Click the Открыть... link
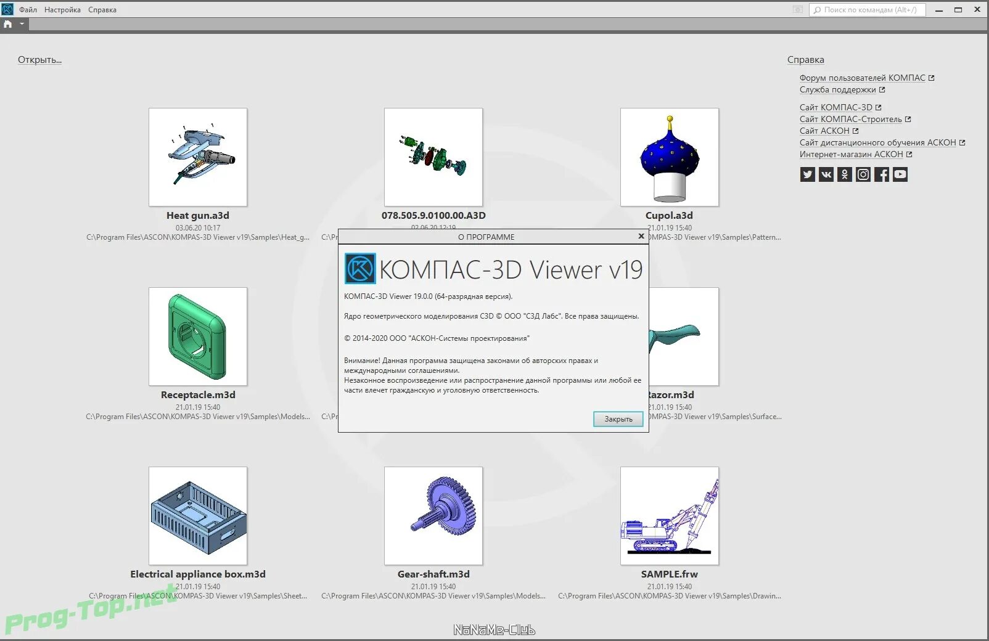Screen dimensions: 989x641 click(x=39, y=60)
